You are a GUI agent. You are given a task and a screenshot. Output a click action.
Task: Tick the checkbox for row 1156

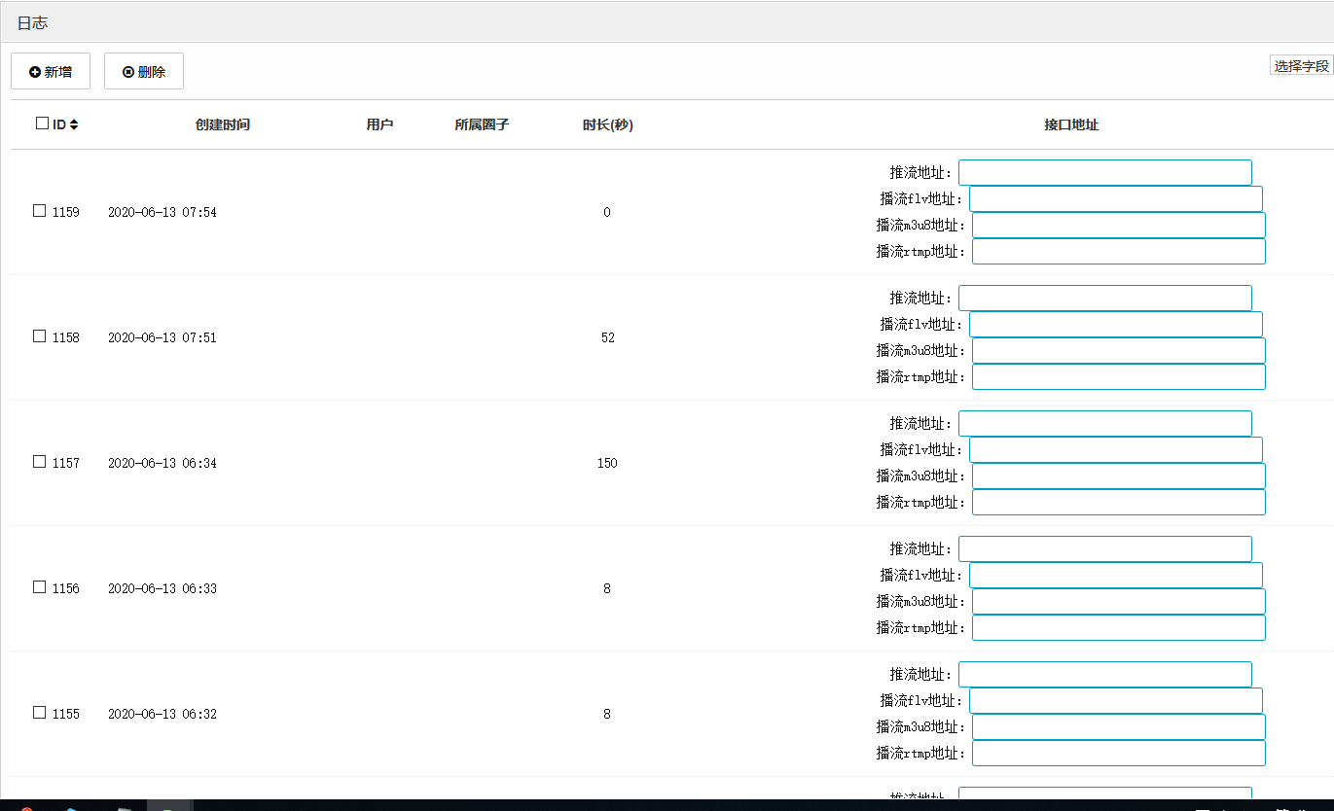(40, 587)
